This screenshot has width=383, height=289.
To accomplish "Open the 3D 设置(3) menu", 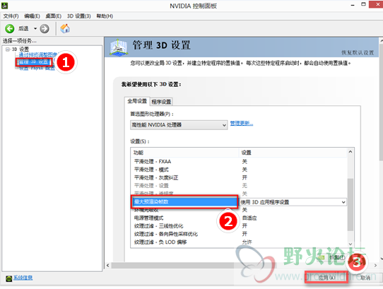I will 79,16.
